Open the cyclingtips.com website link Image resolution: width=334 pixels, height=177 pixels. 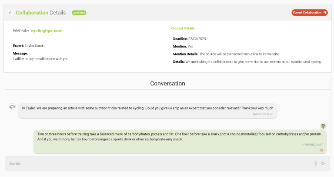(47, 31)
